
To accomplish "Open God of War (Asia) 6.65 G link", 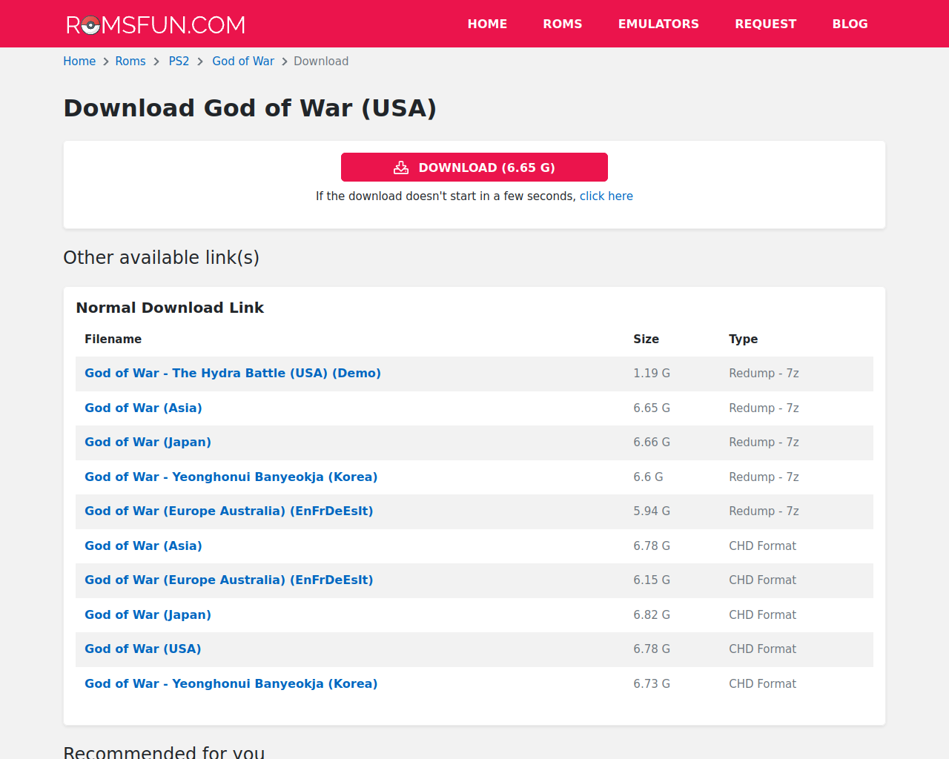I will (x=143, y=408).
